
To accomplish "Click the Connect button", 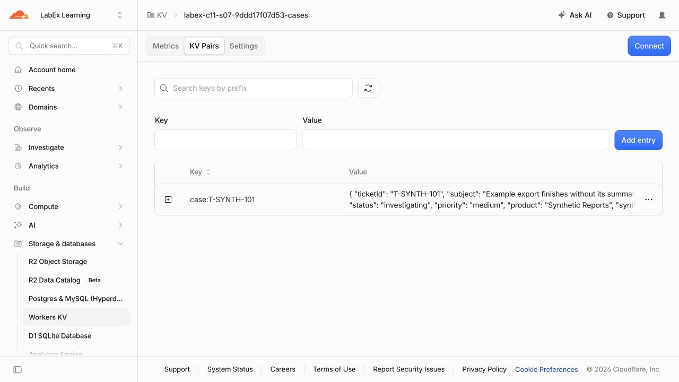I will [x=649, y=46].
